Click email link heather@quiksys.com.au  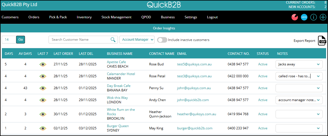coord(196,114)
